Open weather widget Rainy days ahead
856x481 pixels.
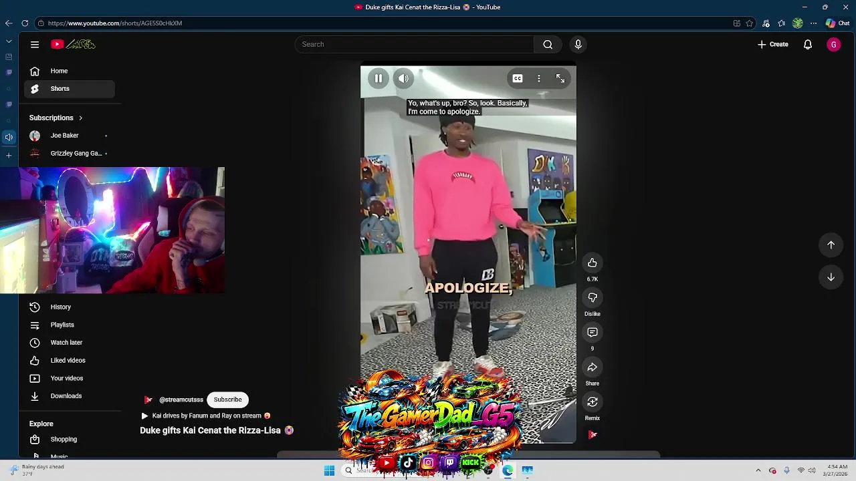click(x=37, y=470)
